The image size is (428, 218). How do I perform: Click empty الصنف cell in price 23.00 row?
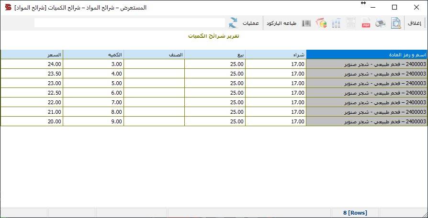click(154, 83)
